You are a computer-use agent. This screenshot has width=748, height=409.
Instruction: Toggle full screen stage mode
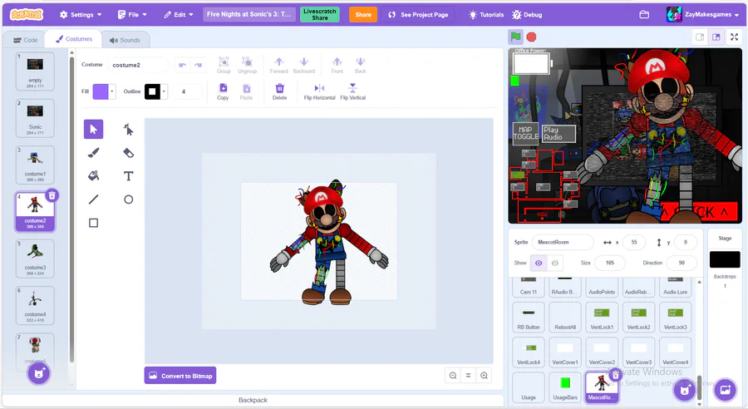(734, 37)
